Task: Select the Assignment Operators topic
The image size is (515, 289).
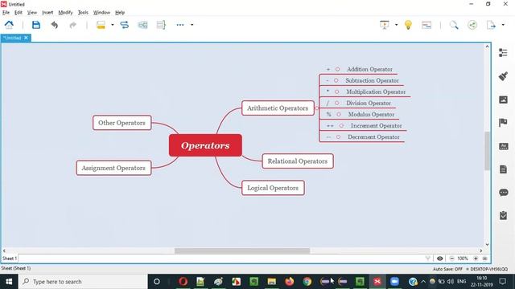Action: click(113, 168)
